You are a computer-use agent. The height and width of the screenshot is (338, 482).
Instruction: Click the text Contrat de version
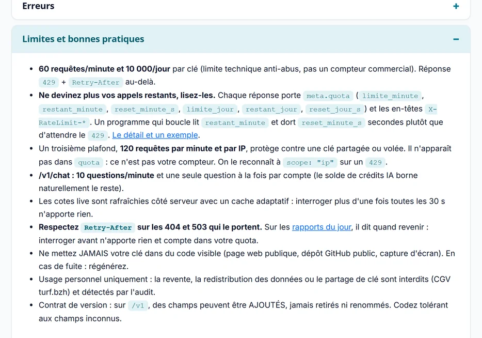(73, 305)
